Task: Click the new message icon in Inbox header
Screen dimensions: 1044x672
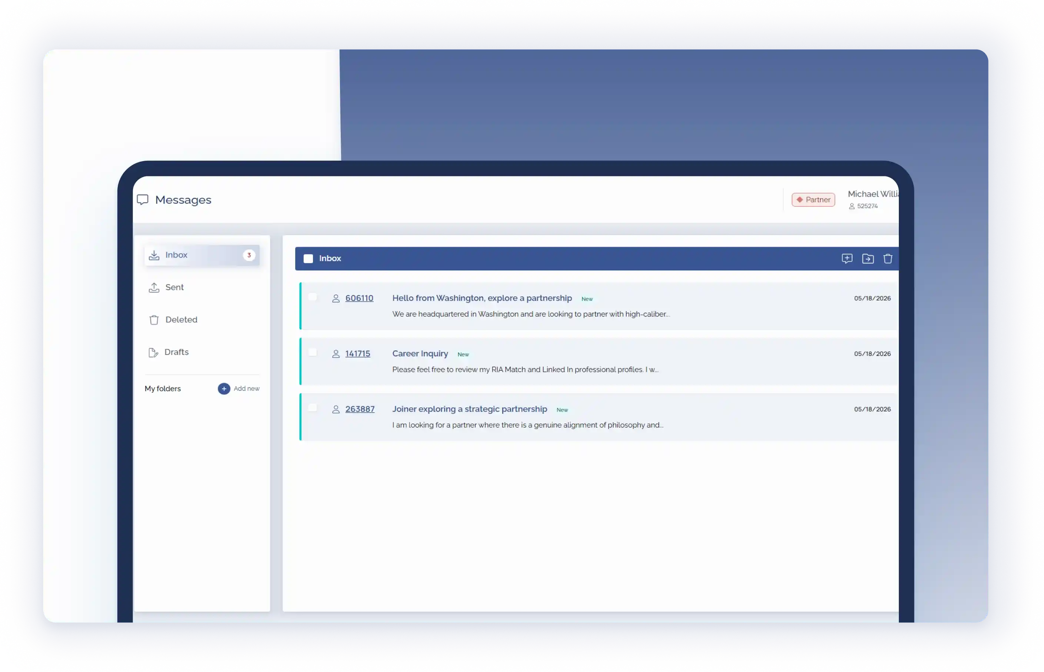Action: click(847, 259)
